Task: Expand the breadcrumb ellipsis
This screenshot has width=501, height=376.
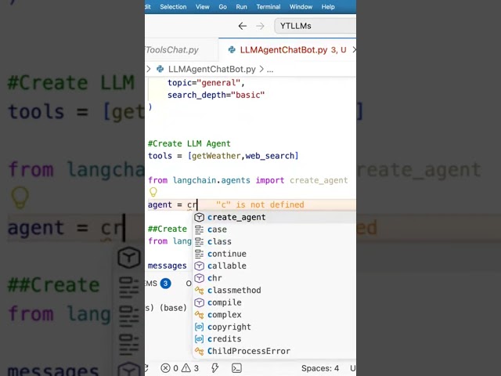Action: pyautogui.click(x=270, y=70)
